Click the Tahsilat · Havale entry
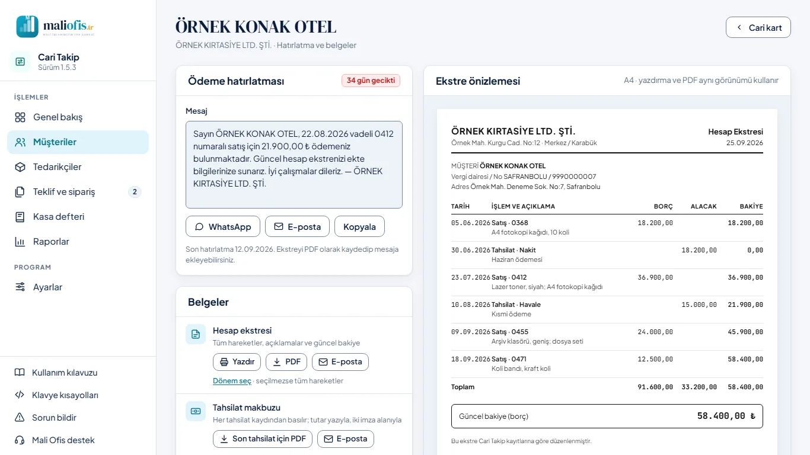 coord(607,309)
